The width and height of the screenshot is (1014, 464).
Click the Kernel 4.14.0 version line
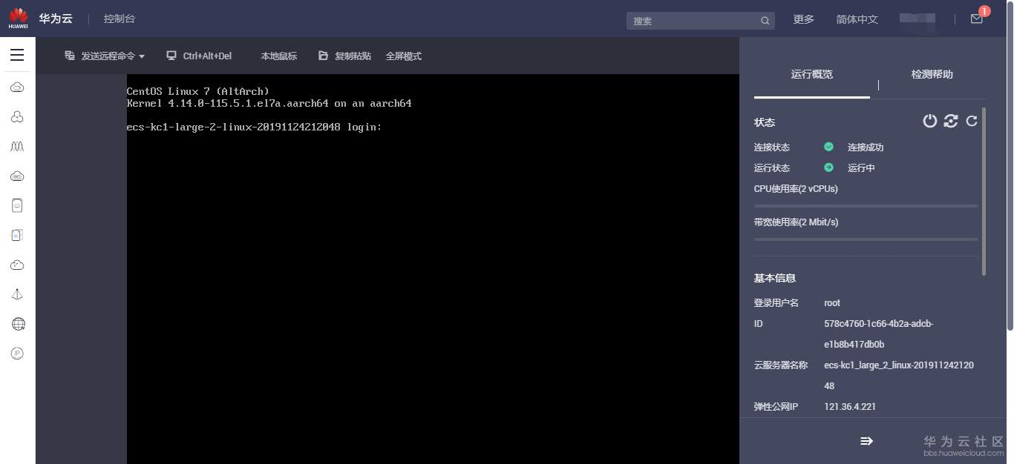[269, 103]
